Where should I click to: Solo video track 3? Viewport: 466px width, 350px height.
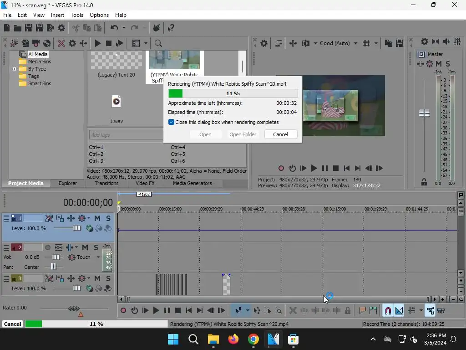tap(108, 278)
